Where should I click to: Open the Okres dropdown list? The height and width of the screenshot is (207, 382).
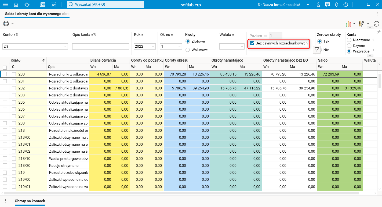point(180,47)
